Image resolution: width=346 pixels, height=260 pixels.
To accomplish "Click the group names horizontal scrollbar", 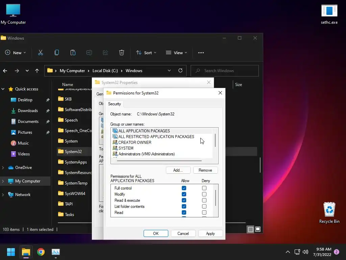I will pos(159,161).
